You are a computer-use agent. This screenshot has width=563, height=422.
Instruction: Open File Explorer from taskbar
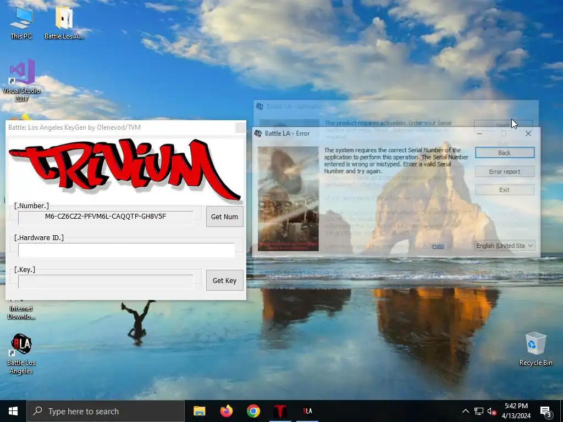click(199, 411)
